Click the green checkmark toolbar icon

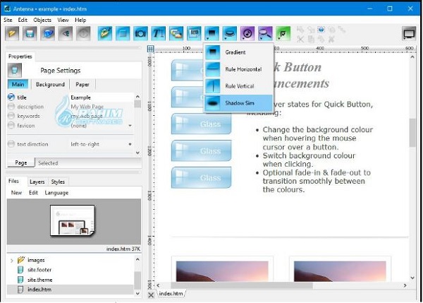[x=283, y=33]
